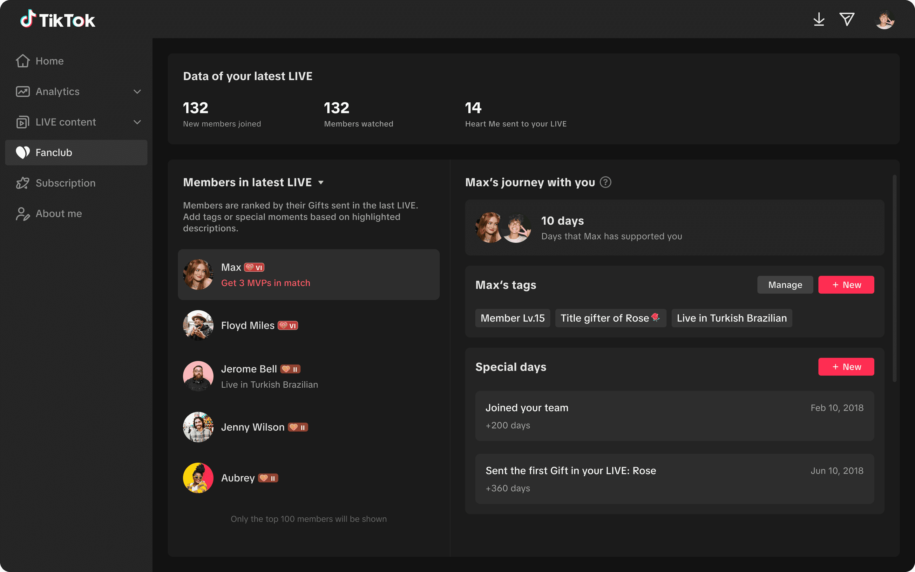Viewport: 915px width, 572px height.
Task: Click the TikTok logo
Action: 58,20
